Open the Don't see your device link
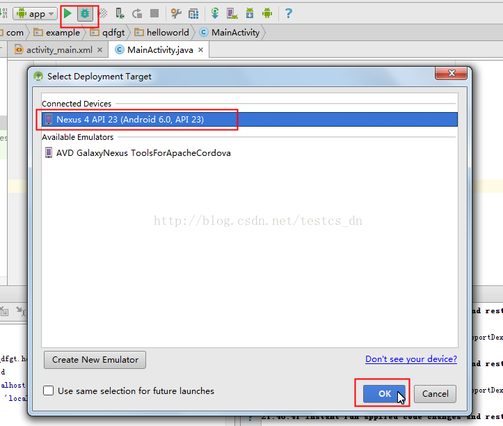This screenshot has width=503, height=426. 411,359
